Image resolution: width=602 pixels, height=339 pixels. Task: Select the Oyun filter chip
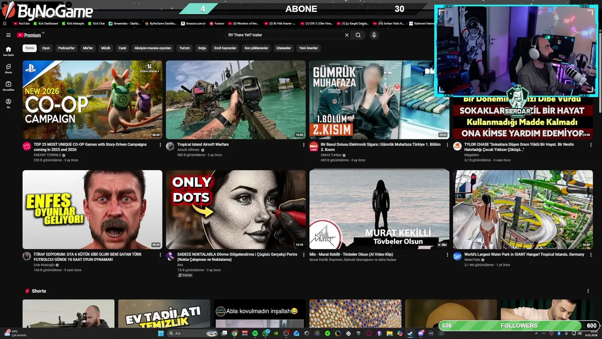coord(46,48)
